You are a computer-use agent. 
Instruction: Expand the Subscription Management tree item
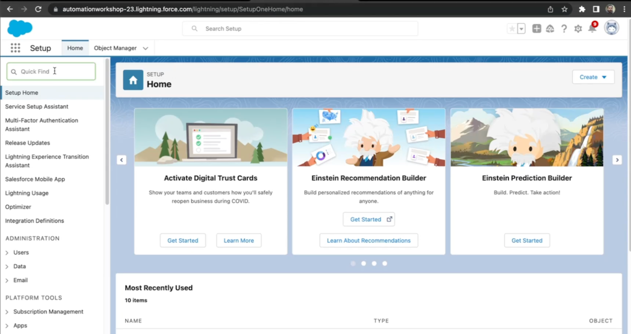pyautogui.click(x=7, y=312)
